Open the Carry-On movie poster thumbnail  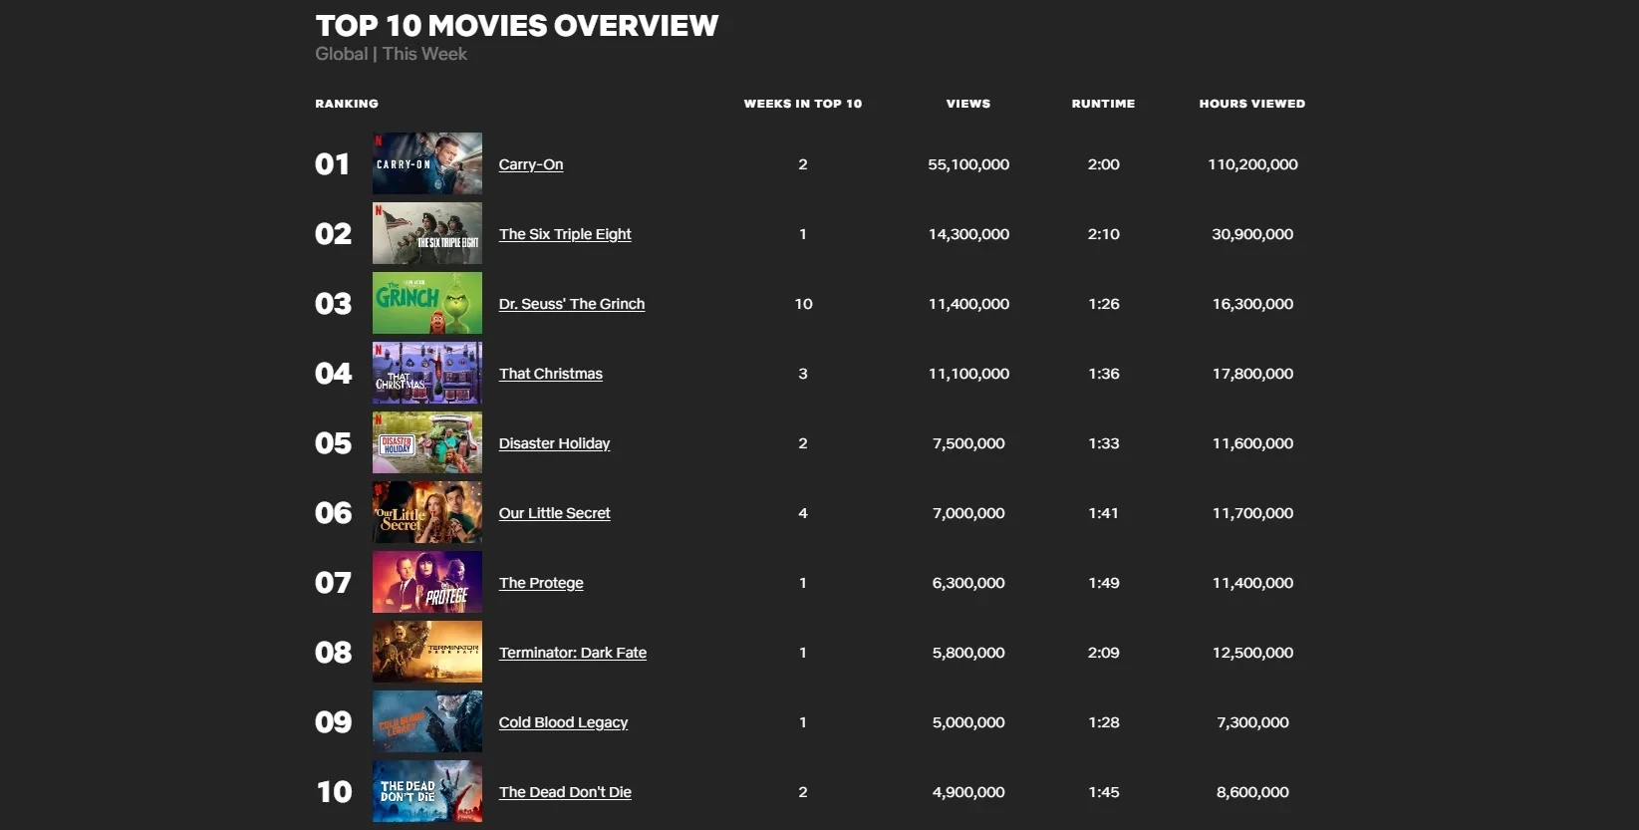pos(426,163)
